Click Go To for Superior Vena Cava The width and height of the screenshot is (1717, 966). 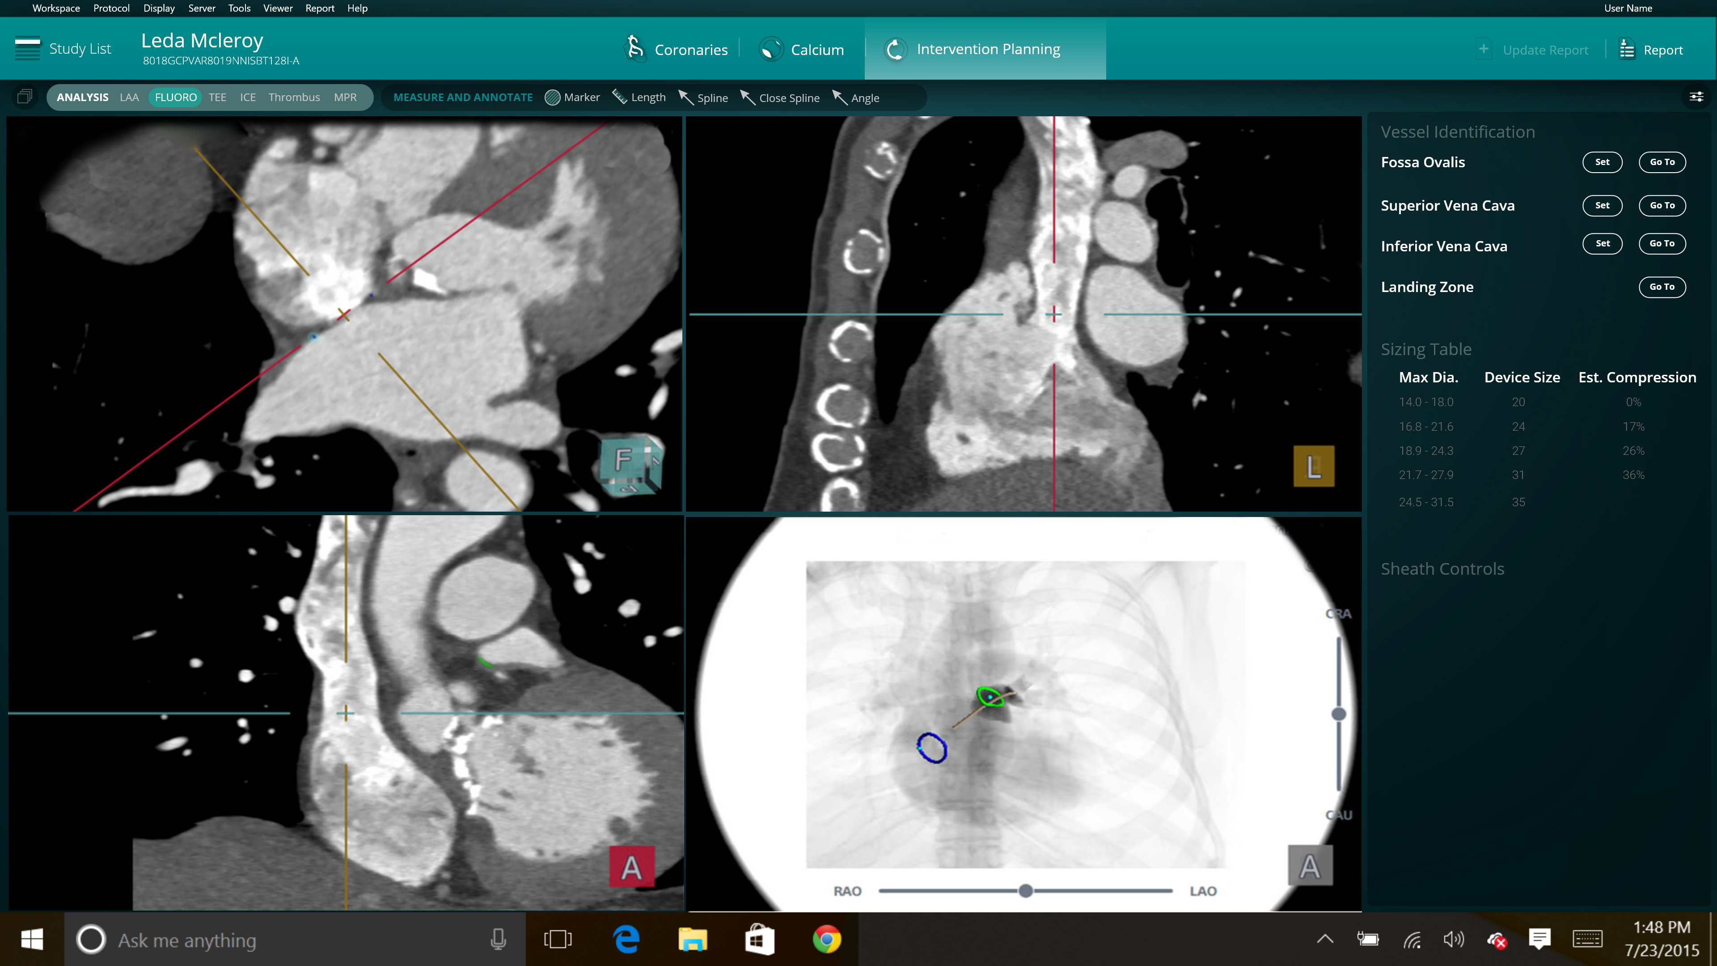(x=1662, y=205)
